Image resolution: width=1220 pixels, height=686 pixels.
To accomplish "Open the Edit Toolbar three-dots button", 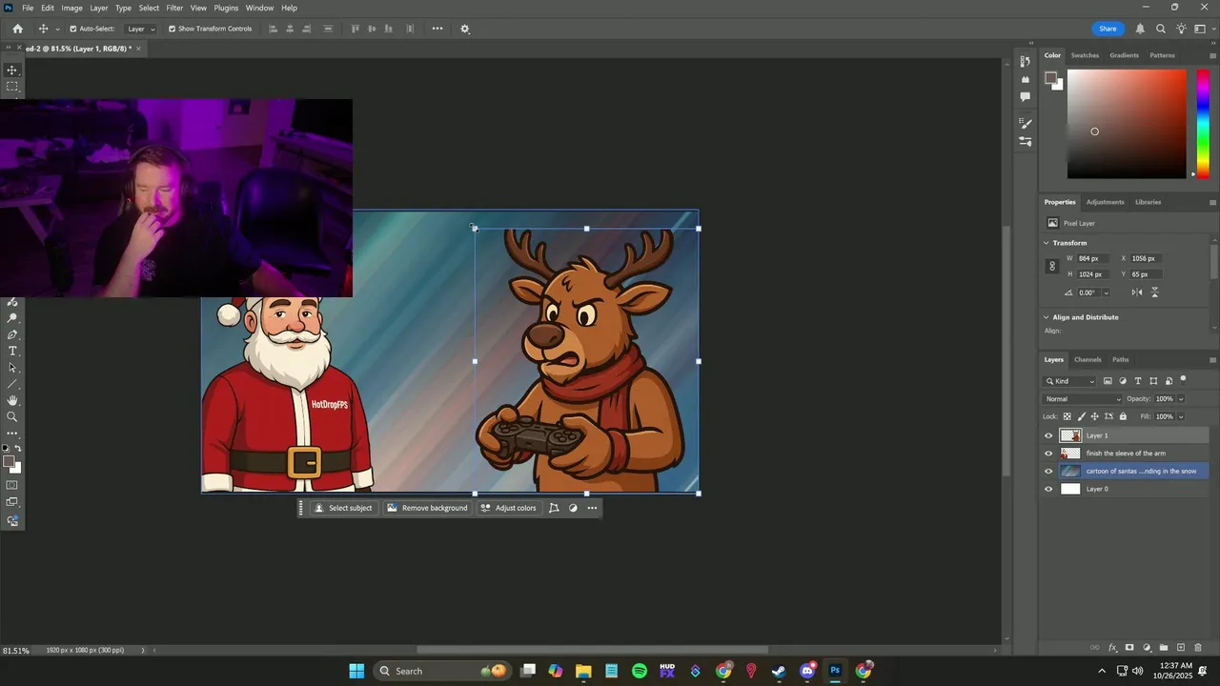I will [x=12, y=434].
